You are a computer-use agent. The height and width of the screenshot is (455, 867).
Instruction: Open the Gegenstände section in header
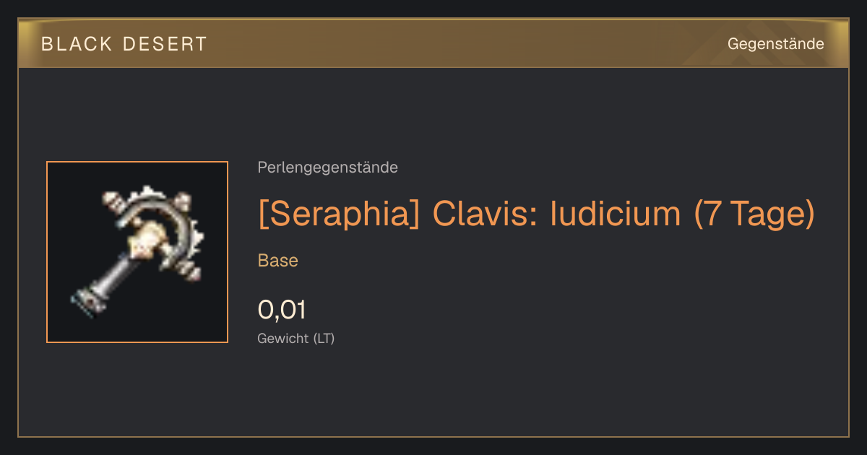point(775,44)
